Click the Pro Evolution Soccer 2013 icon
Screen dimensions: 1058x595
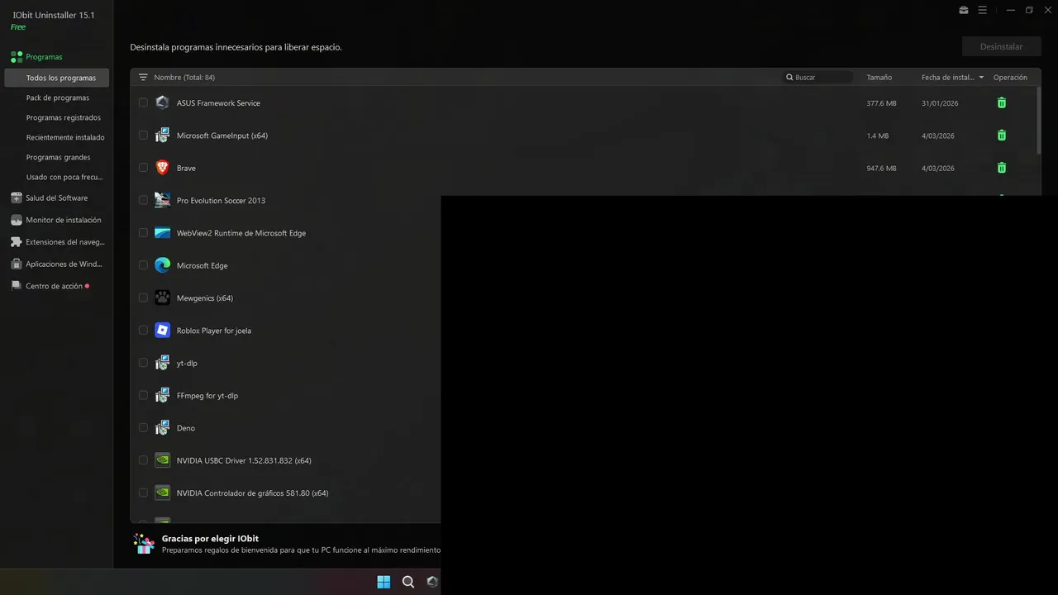(x=162, y=200)
